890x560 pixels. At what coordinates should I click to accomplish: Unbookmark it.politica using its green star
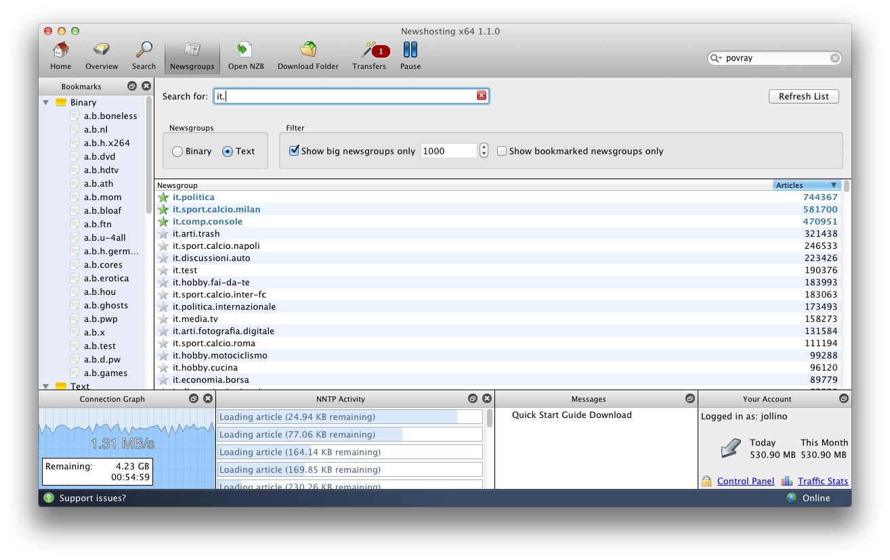point(163,197)
